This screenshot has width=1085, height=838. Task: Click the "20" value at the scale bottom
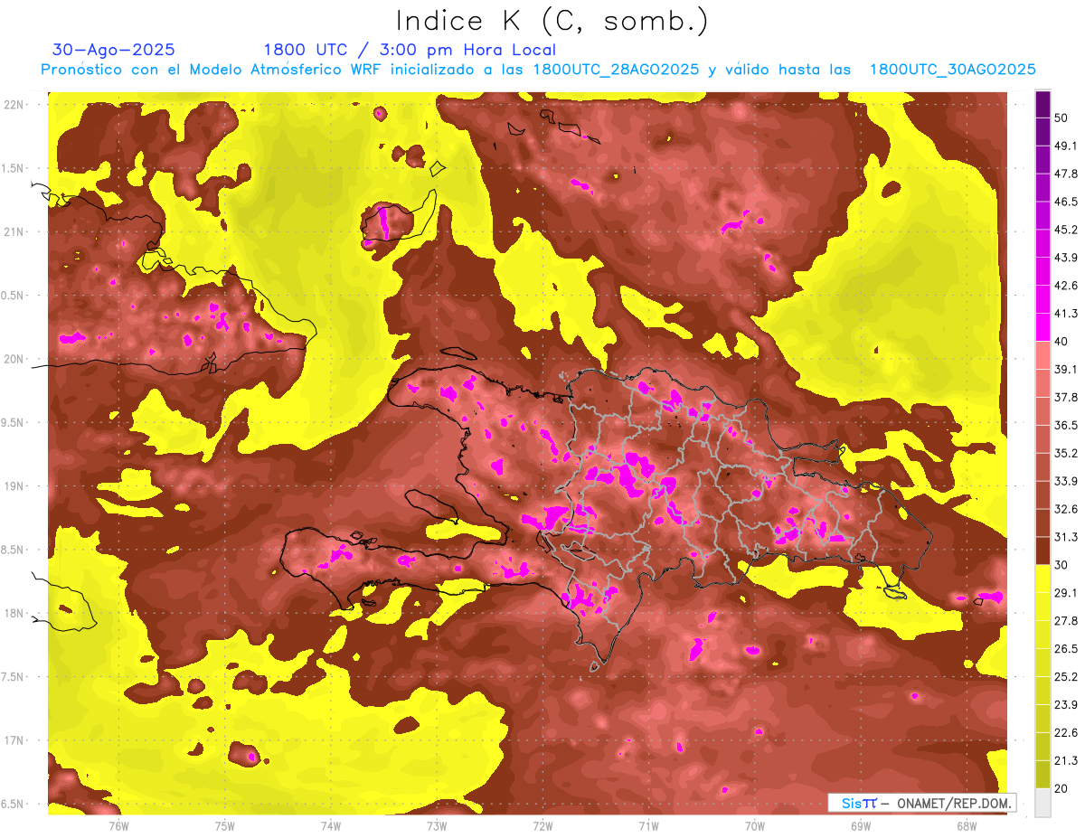[1061, 788]
